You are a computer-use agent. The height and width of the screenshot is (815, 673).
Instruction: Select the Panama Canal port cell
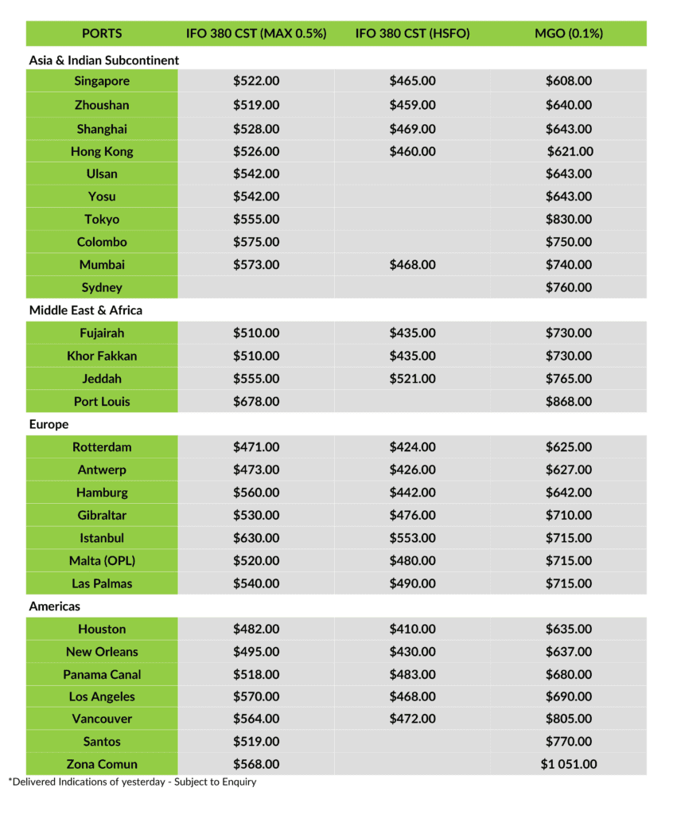(x=102, y=674)
